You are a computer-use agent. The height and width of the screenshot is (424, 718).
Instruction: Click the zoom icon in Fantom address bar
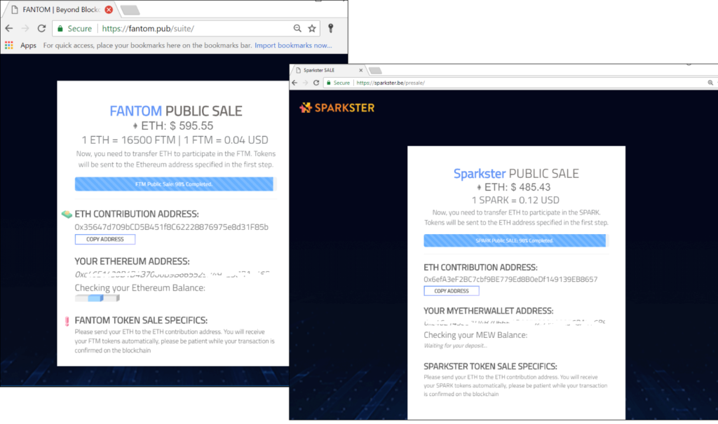297,29
